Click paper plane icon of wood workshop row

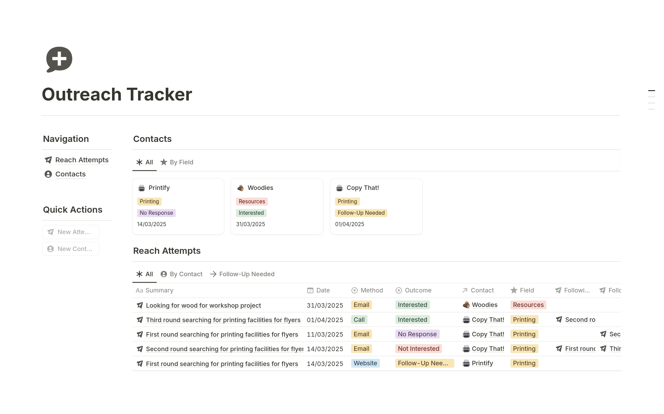[x=140, y=305]
